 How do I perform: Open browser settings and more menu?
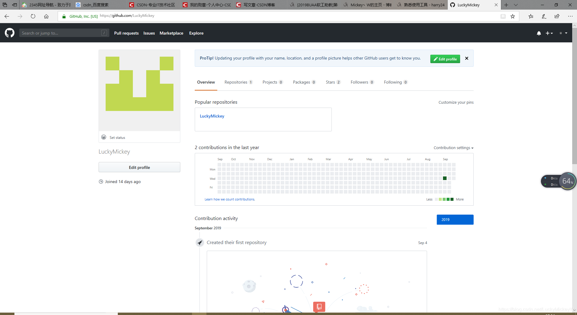point(570,16)
